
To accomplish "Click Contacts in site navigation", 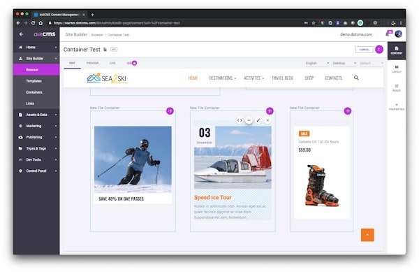I will pos(334,78).
